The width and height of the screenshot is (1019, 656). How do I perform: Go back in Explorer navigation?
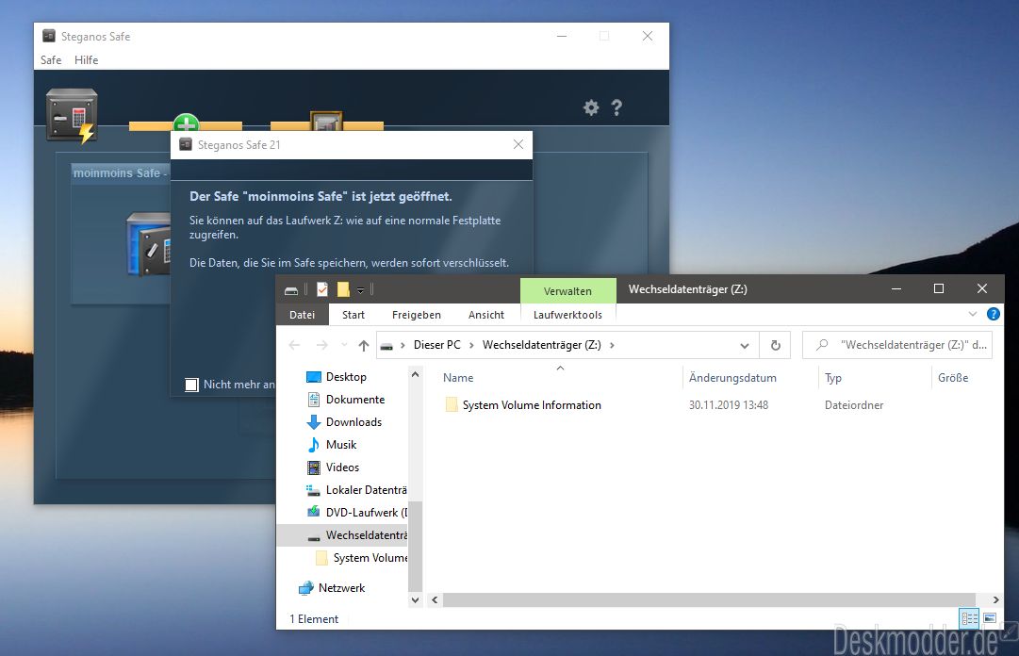(x=294, y=345)
